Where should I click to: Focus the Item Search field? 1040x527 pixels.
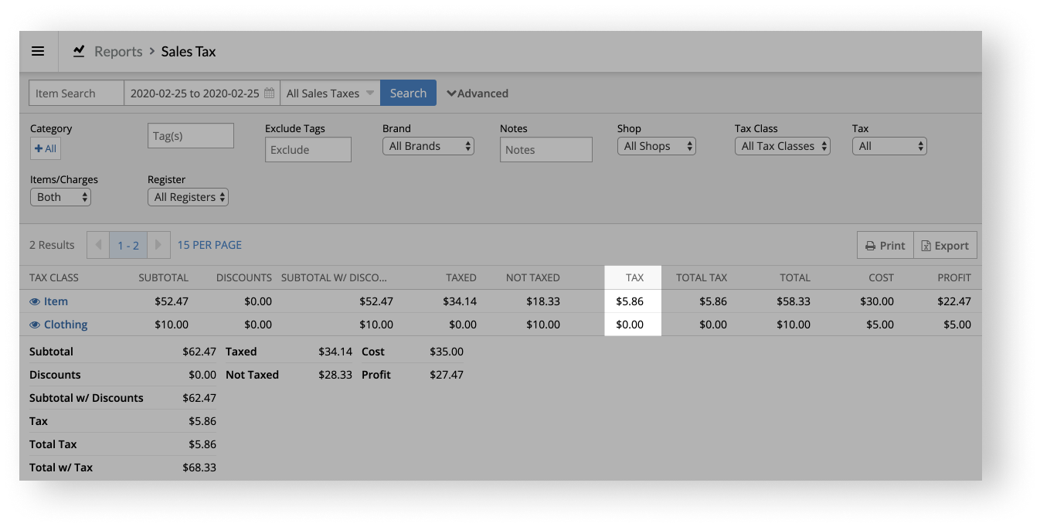[x=76, y=93]
